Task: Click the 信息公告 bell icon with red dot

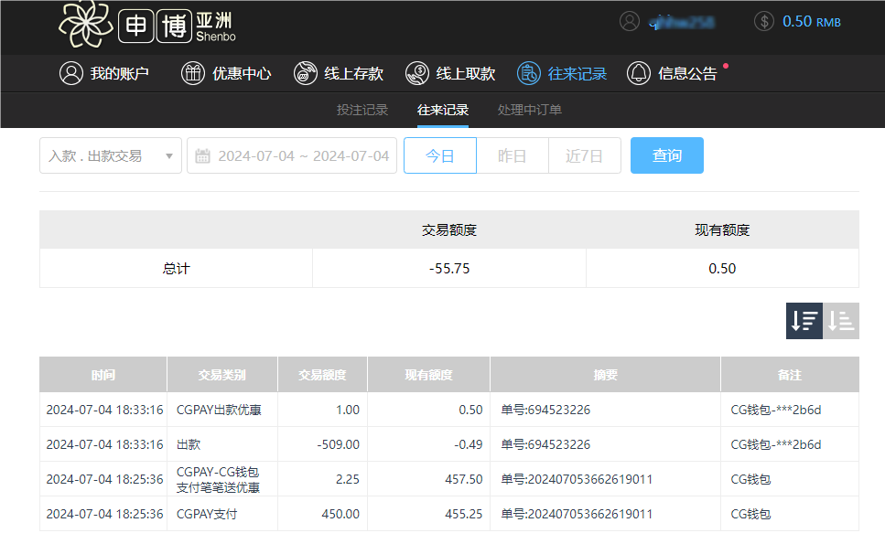Action: (x=641, y=74)
